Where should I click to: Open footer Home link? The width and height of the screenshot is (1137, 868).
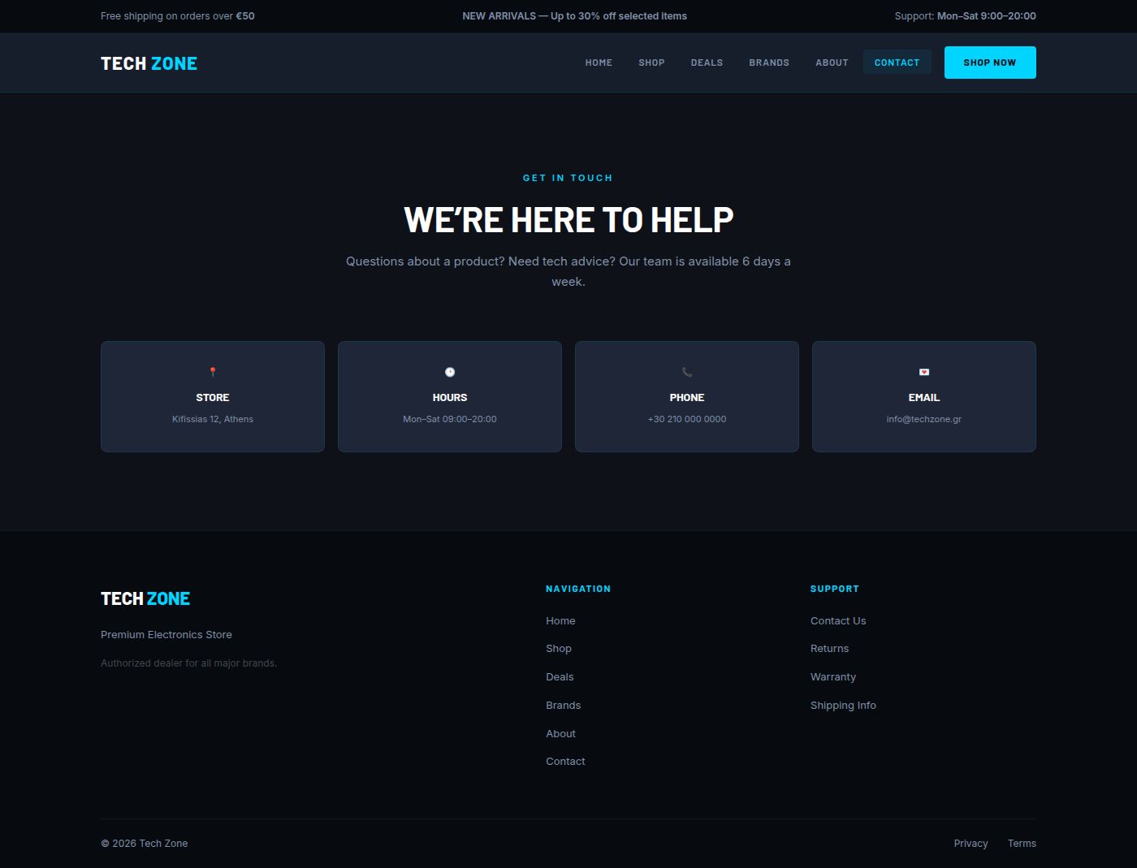click(x=560, y=620)
